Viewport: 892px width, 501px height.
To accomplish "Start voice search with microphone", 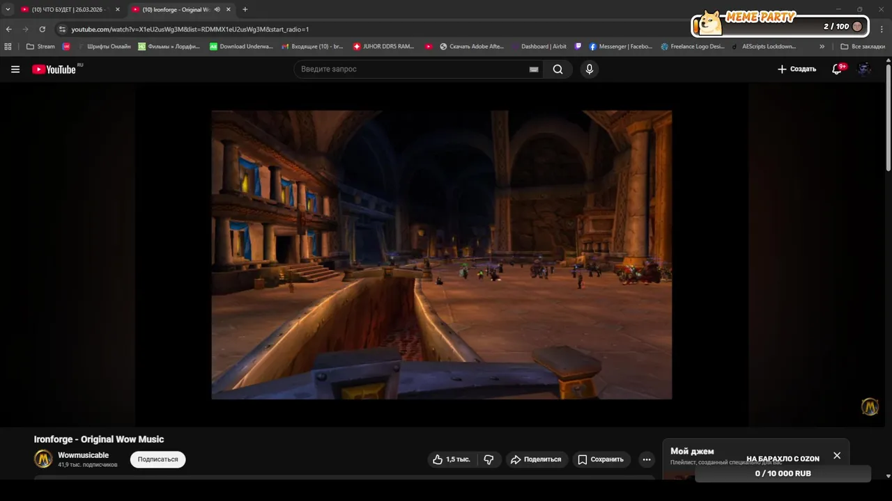I will (590, 70).
